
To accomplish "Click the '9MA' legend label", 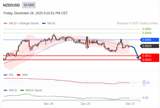I will click(x=25, y=75).
